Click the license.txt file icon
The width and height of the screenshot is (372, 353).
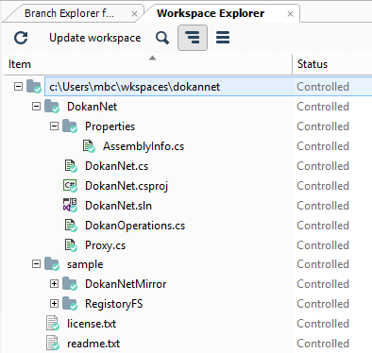(x=53, y=324)
